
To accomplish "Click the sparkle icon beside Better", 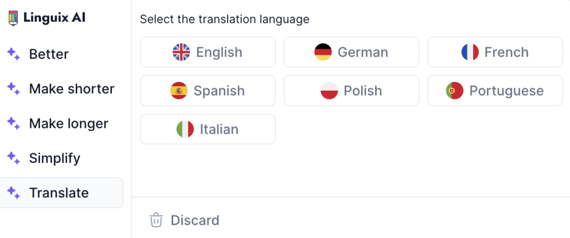I will (x=13, y=54).
